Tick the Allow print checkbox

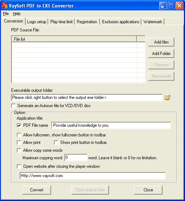click(x=19, y=142)
